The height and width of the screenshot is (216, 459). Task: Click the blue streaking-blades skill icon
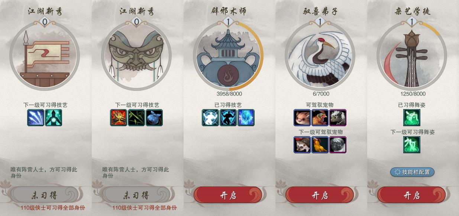pyautogui.click(x=36, y=117)
